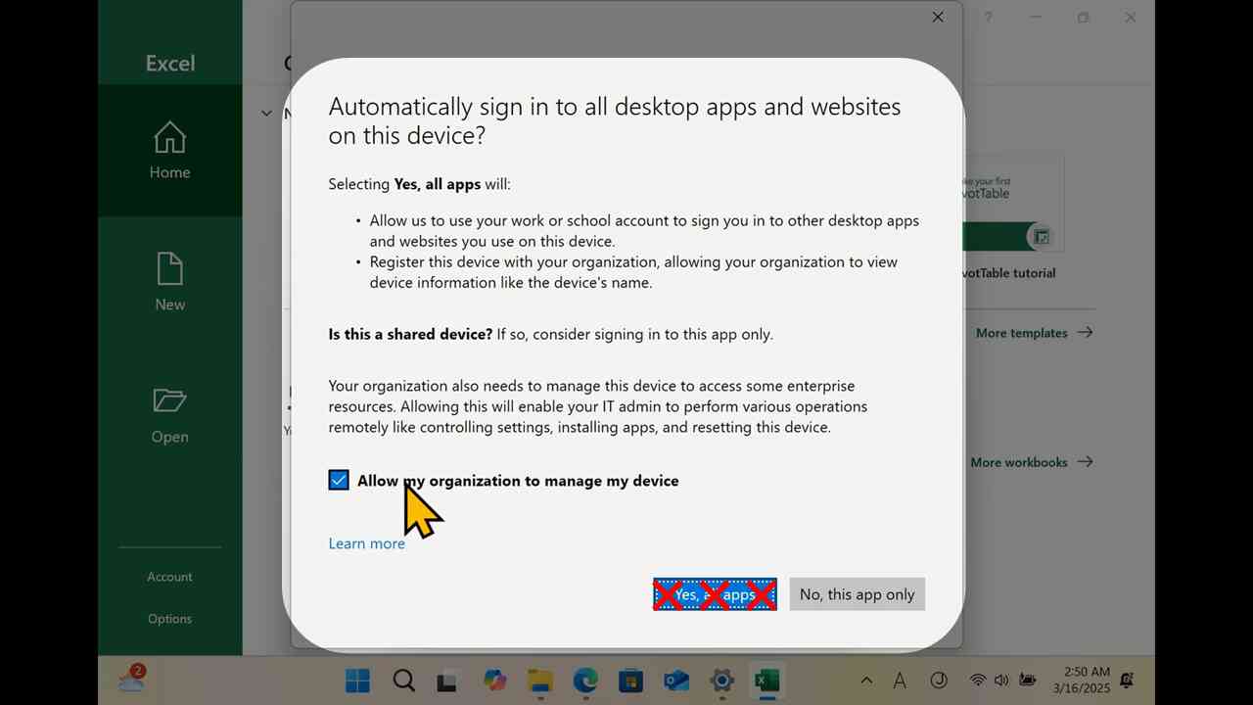Open Windows Search from taskbar
The image size is (1253, 705).
pyautogui.click(x=403, y=681)
